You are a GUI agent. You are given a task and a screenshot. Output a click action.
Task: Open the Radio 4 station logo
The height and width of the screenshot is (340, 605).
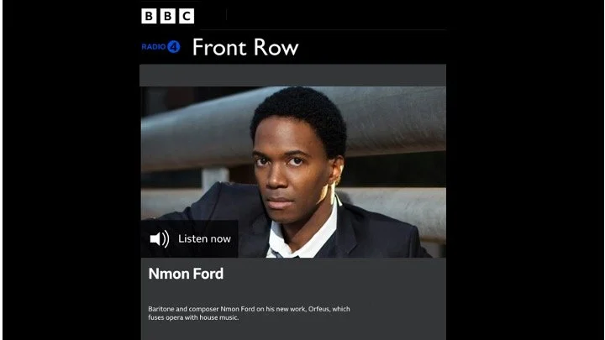[160, 47]
